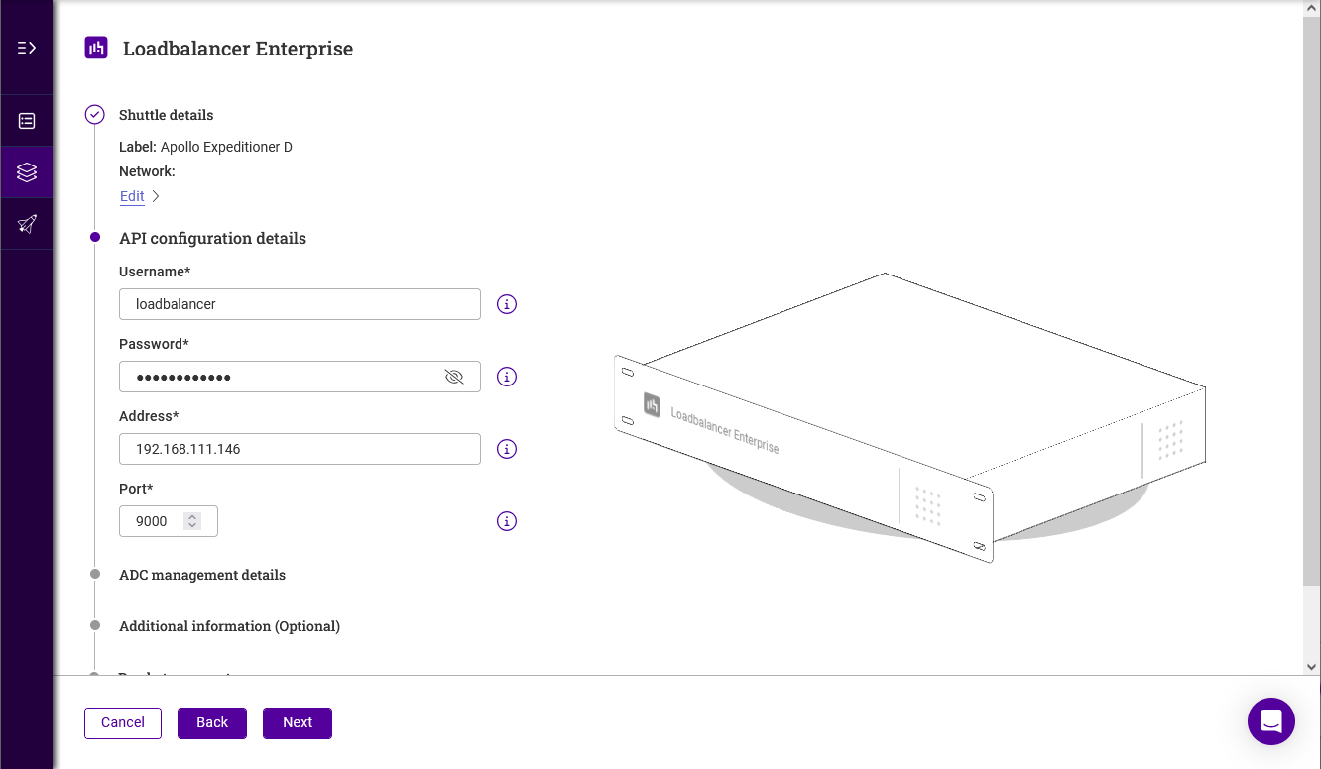The width and height of the screenshot is (1321, 769).
Task: Proceed with the Next button
Action: pos(298,722)
